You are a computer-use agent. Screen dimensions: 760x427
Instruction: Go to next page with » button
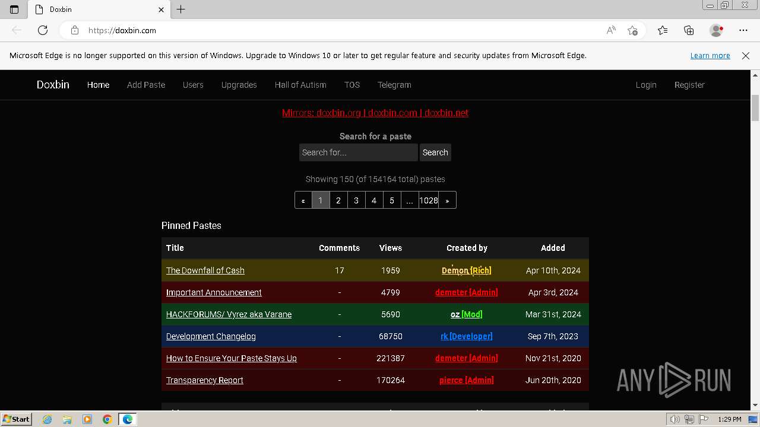[447, 200]
